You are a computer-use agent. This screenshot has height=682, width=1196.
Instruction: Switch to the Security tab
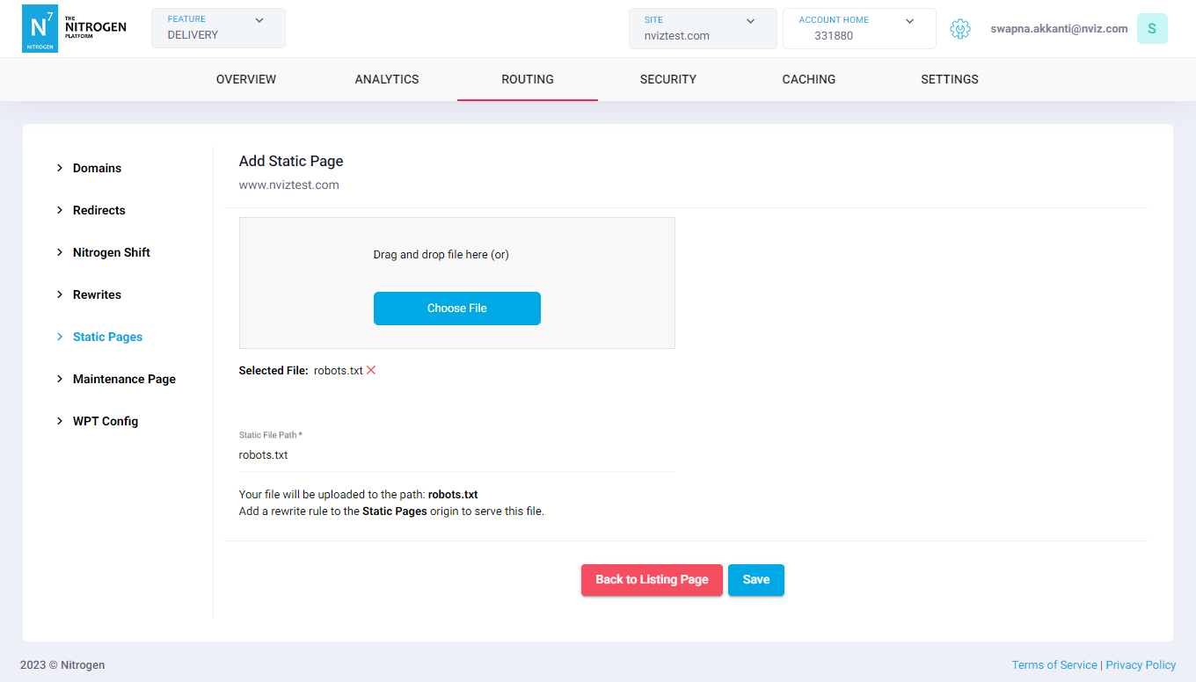pos(667,79)
